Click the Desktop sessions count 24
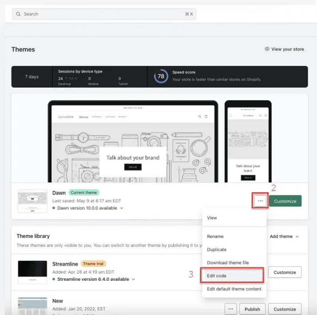317x315 pixels. (60, 78)
